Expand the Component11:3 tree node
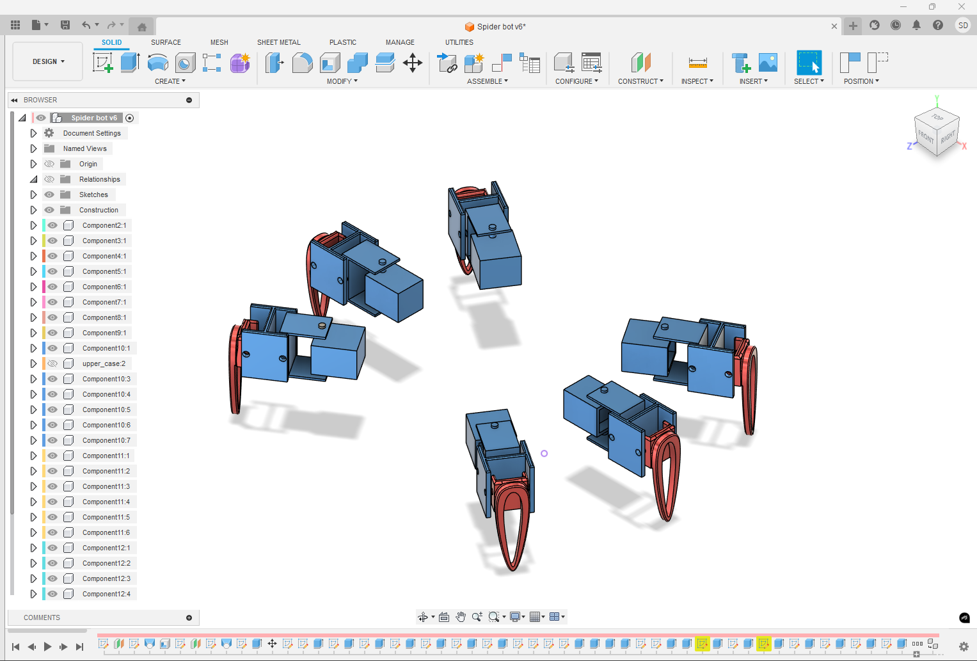This screenshot has width=977, height=661. (33, 486)
